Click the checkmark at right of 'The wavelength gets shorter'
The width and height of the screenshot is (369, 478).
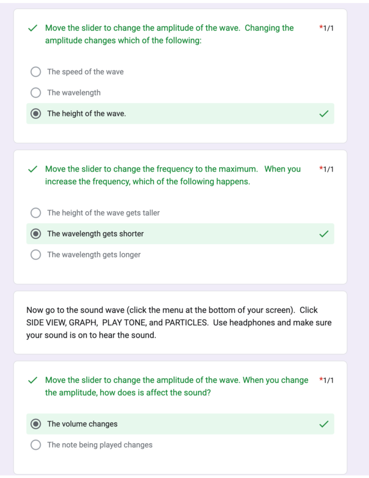pos(324,234)
